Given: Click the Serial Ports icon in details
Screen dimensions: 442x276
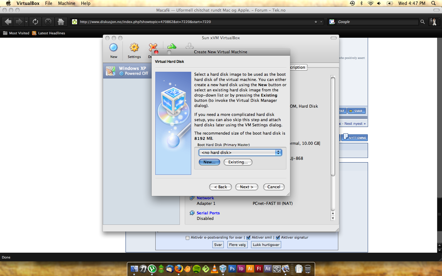Looking at the screenshot, I should coord(192,213).
